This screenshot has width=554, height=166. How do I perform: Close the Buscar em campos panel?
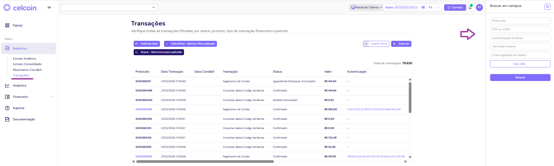547,7
